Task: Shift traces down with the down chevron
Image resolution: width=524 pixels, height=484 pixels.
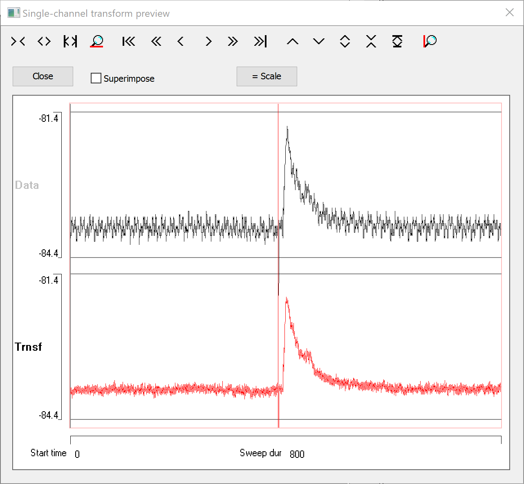Action: [319, 41]
